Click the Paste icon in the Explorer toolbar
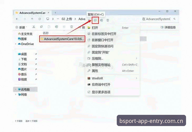 49,27
